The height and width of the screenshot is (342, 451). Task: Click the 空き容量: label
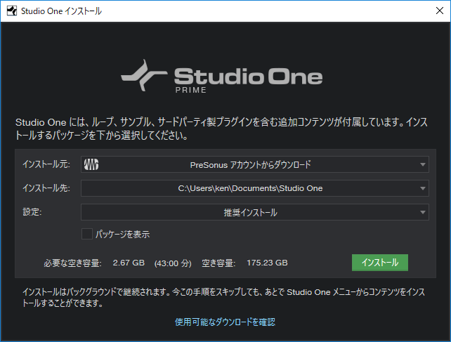click(x=218, y=263)
